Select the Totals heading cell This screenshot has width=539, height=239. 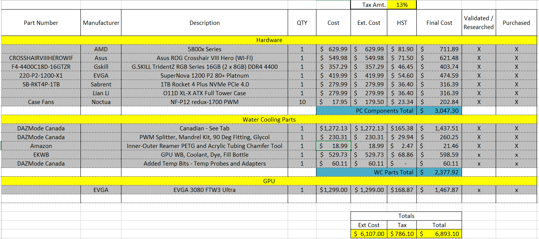(x=406, y=216)
